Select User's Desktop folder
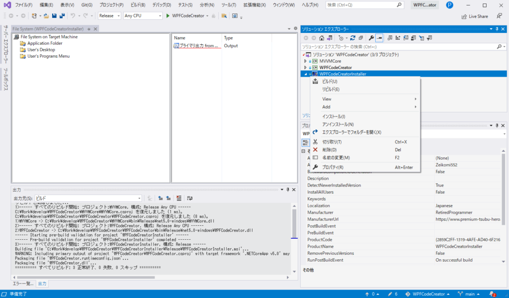Image resolution: width=509 pixels, height=298 pixels. [x=41, y=50]
